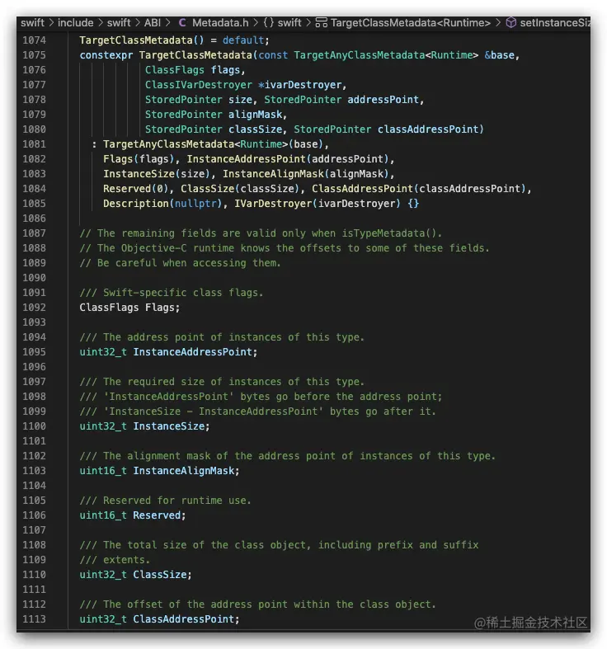
Task: Click 'uint32_t ClassAddressPoint;' declaration
Action: coord(159,619)
